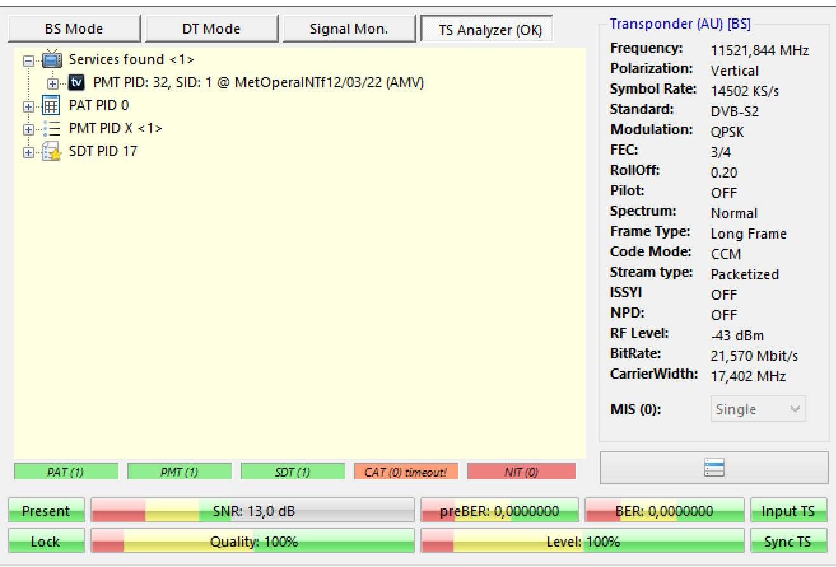The height and width of the screenshot is (567, 836).
Task: Expand the PMT PID 32 service node
Action: tap(53, 83)
